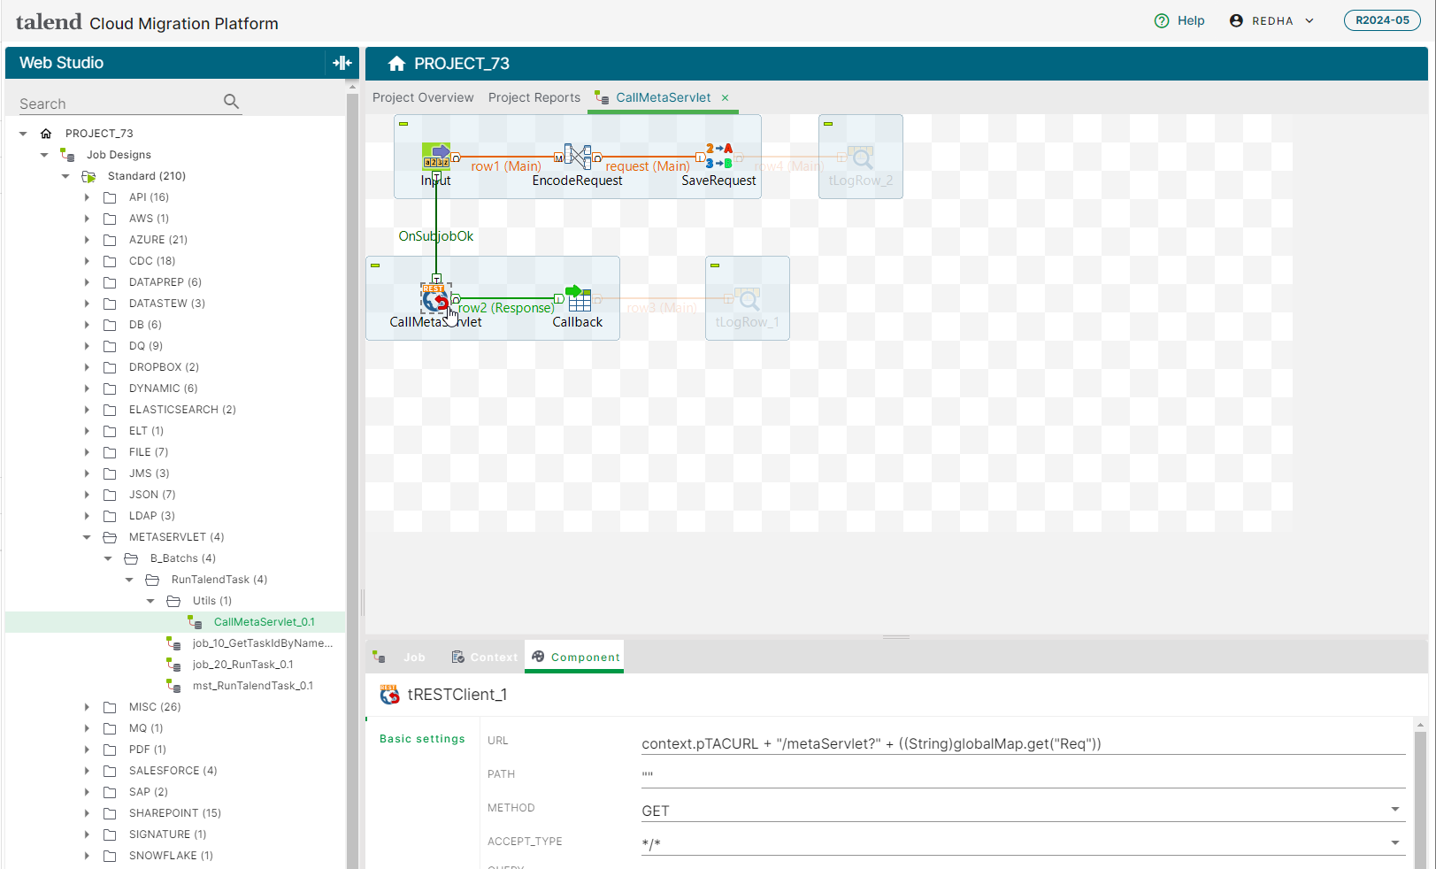Click the Job Designs tree icon
This screenshot has height=869, width=1436.
tap(67, 155)
